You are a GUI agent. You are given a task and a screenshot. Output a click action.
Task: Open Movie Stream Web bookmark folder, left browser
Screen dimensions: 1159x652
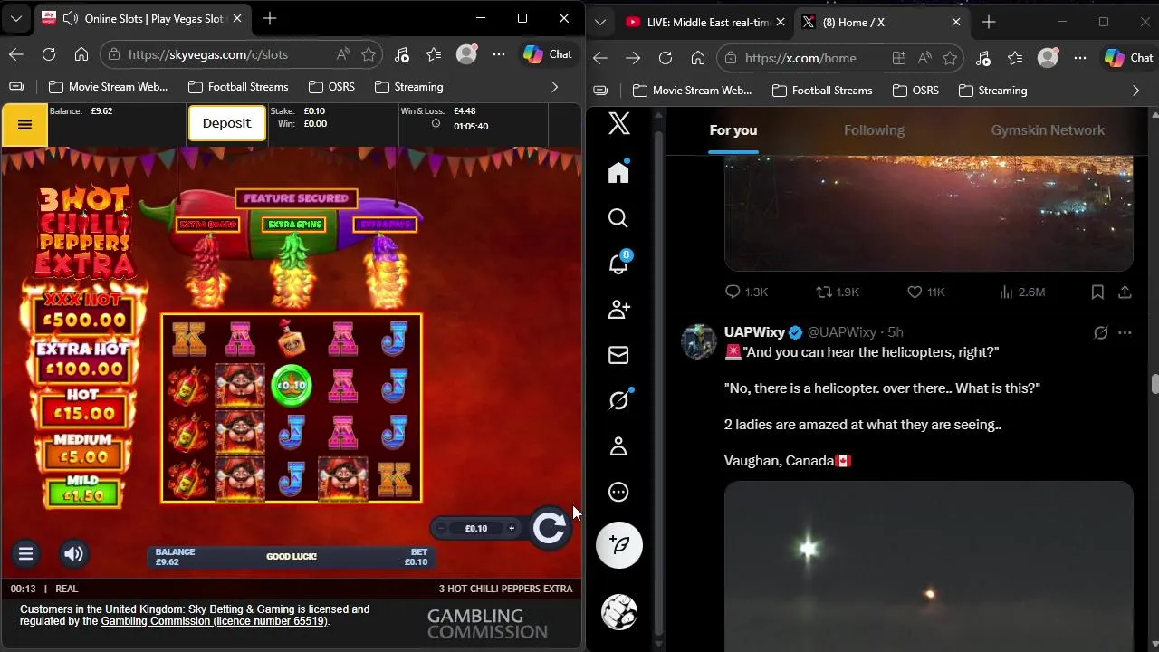[x=108, y=87]
